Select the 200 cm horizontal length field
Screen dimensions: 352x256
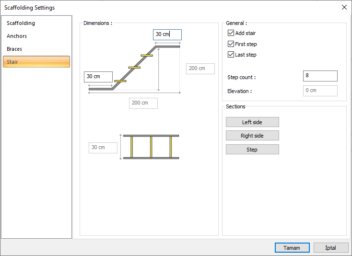tap(143, 103)
